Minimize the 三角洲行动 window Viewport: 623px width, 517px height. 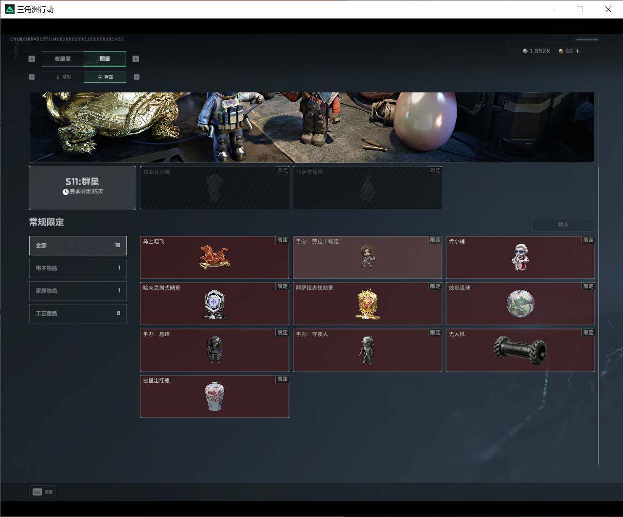click(552, 9)
